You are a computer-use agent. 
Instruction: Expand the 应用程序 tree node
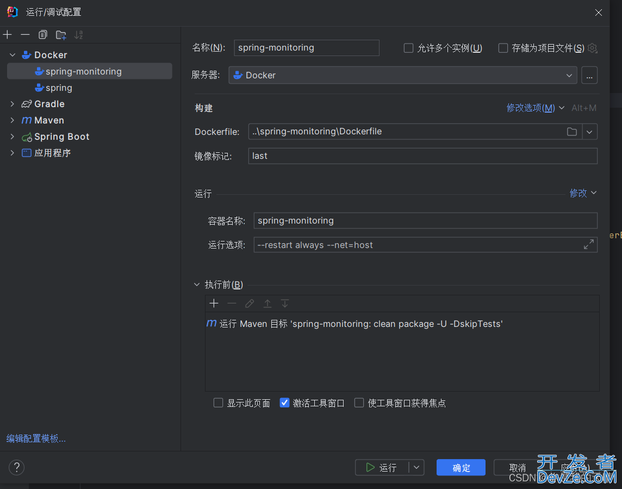tap(13, 153)
